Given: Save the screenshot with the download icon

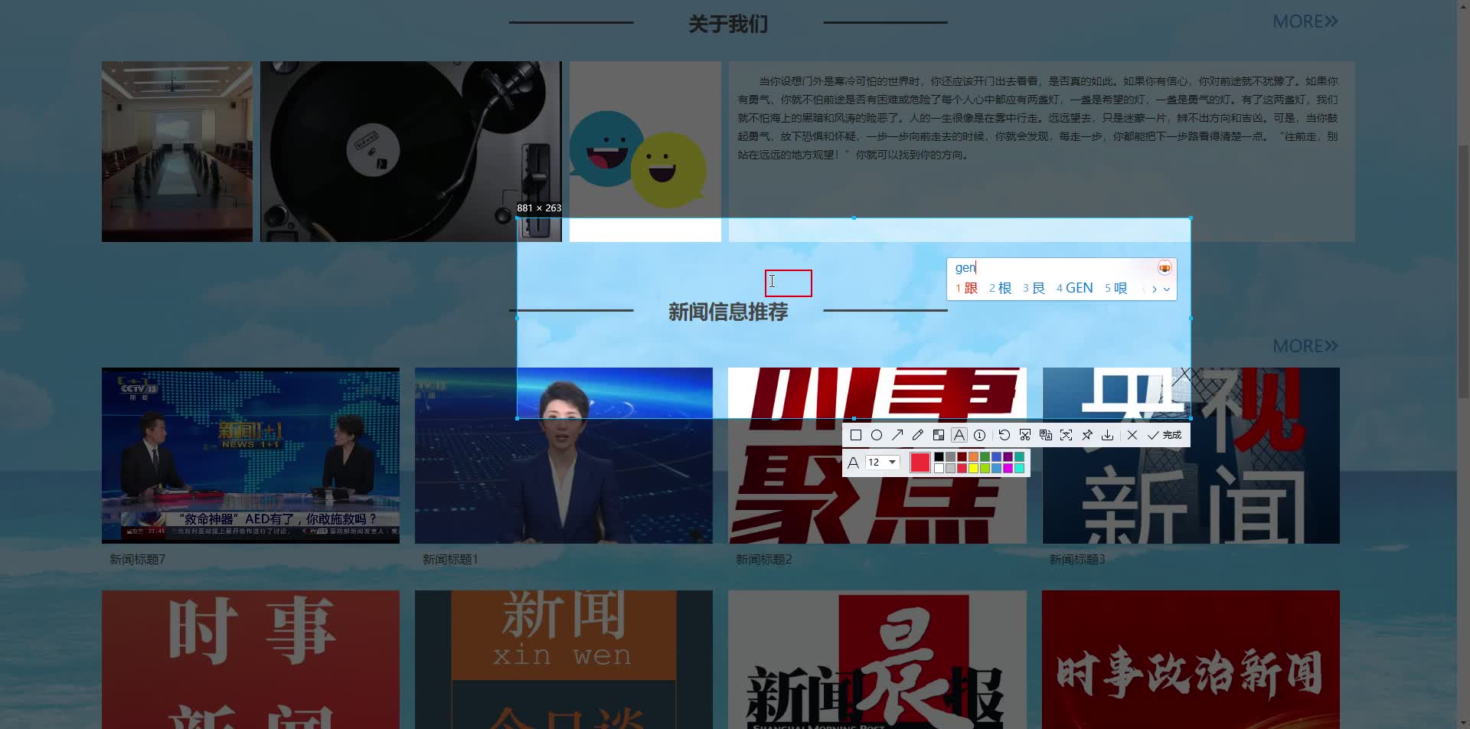Looking at the screenshot, I should (1109, 435).
